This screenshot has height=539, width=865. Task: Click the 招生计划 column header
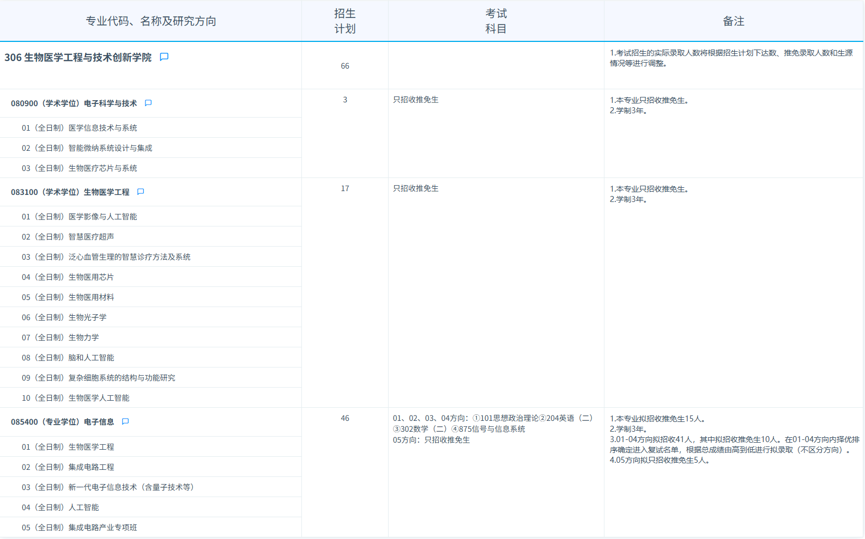tap(344, 21)
